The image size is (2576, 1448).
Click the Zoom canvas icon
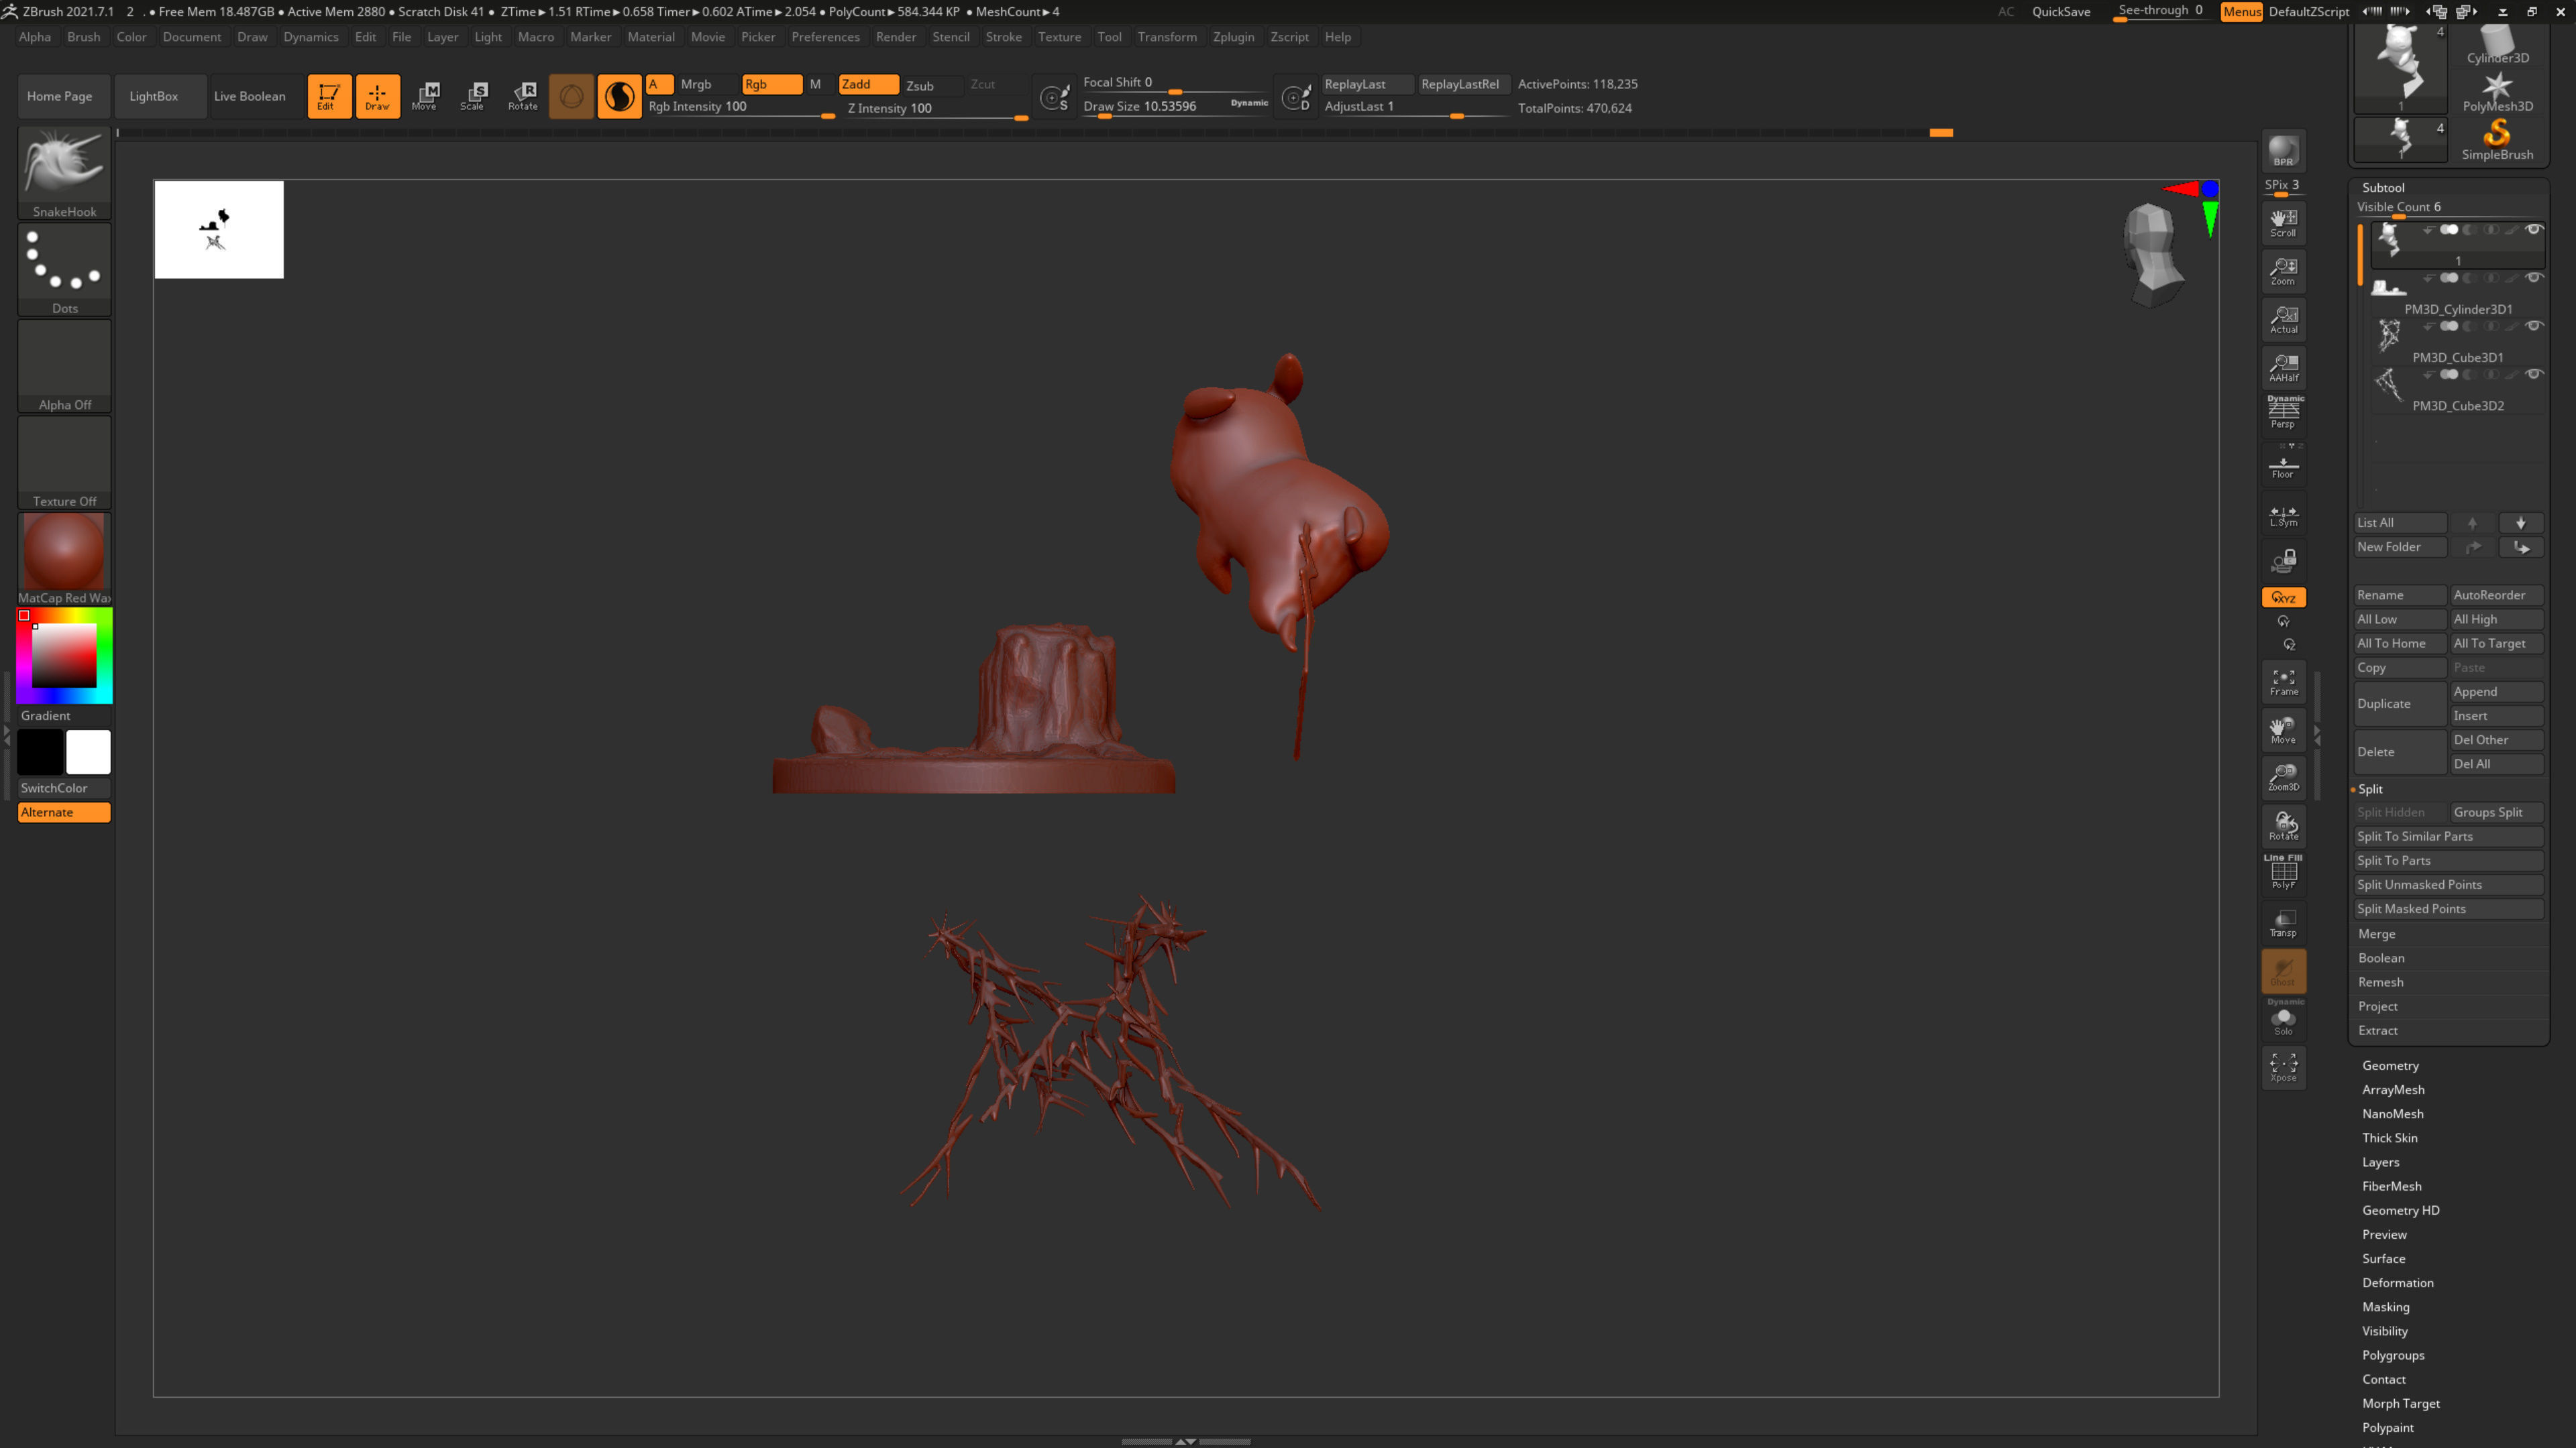2283,271
